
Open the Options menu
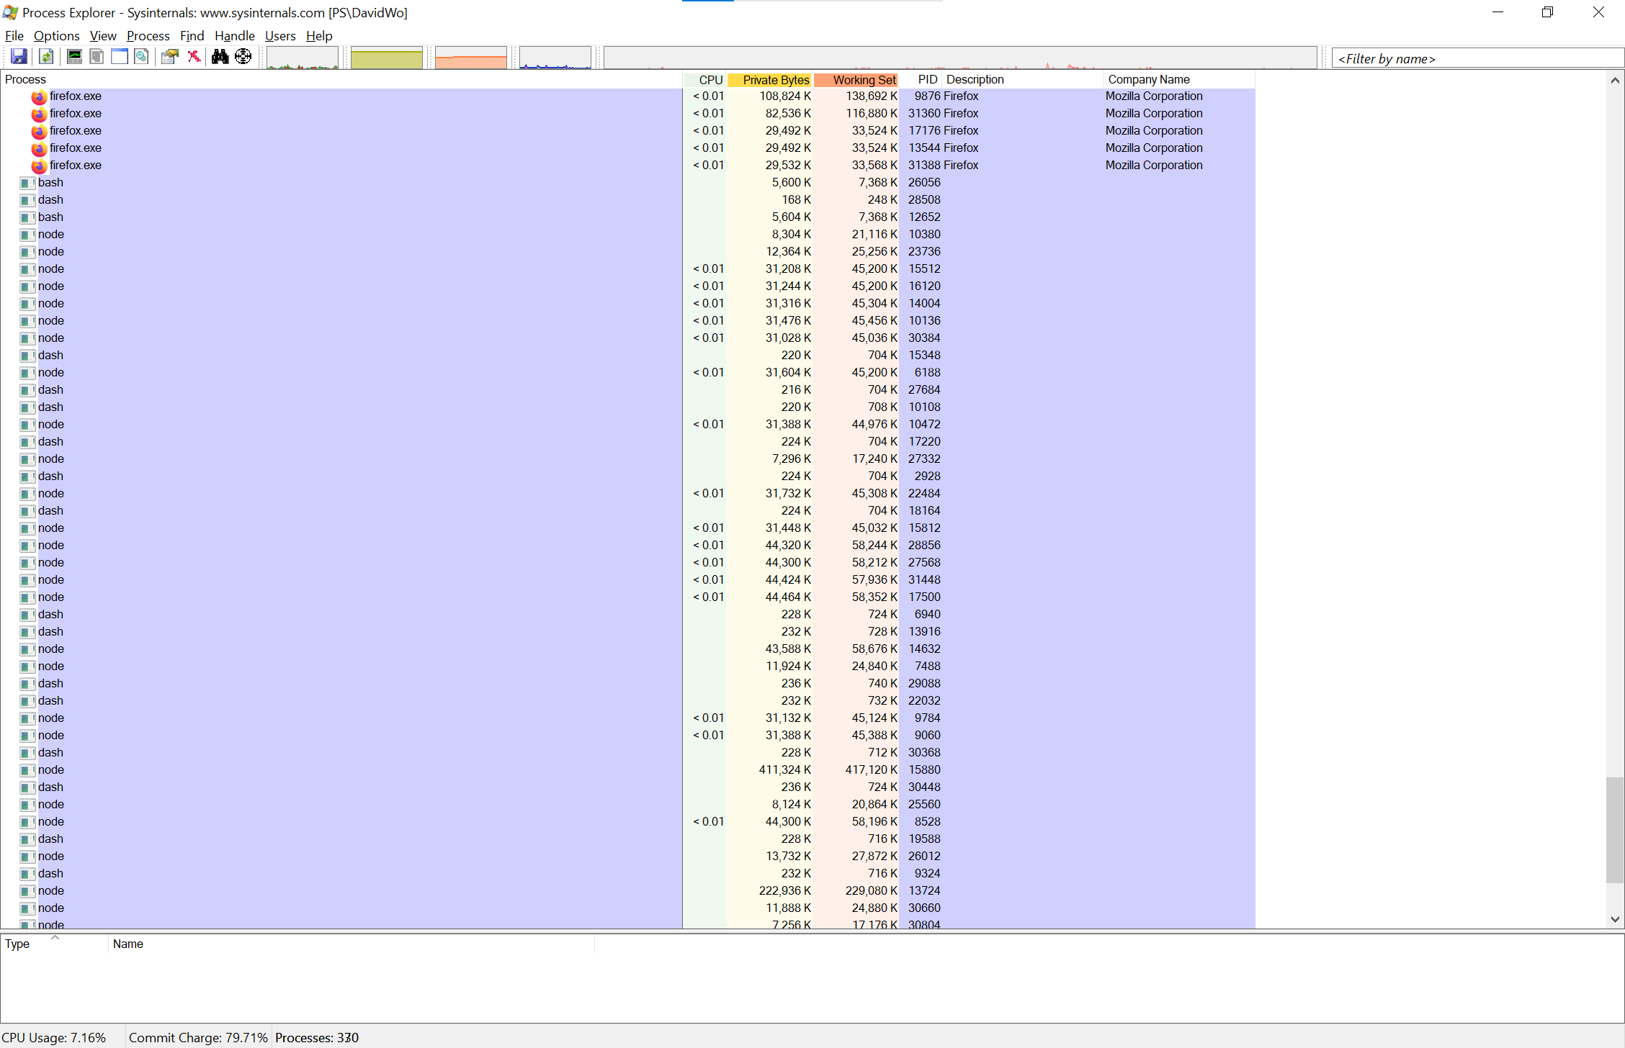57,36
